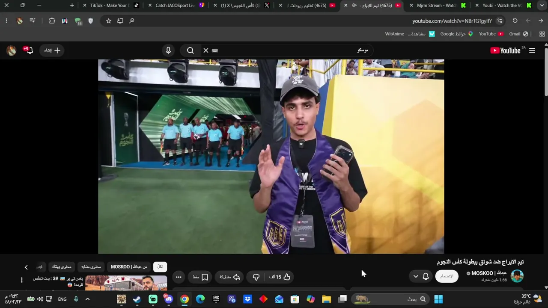
Task: Click the address bar URL
Action: (452, 21)
